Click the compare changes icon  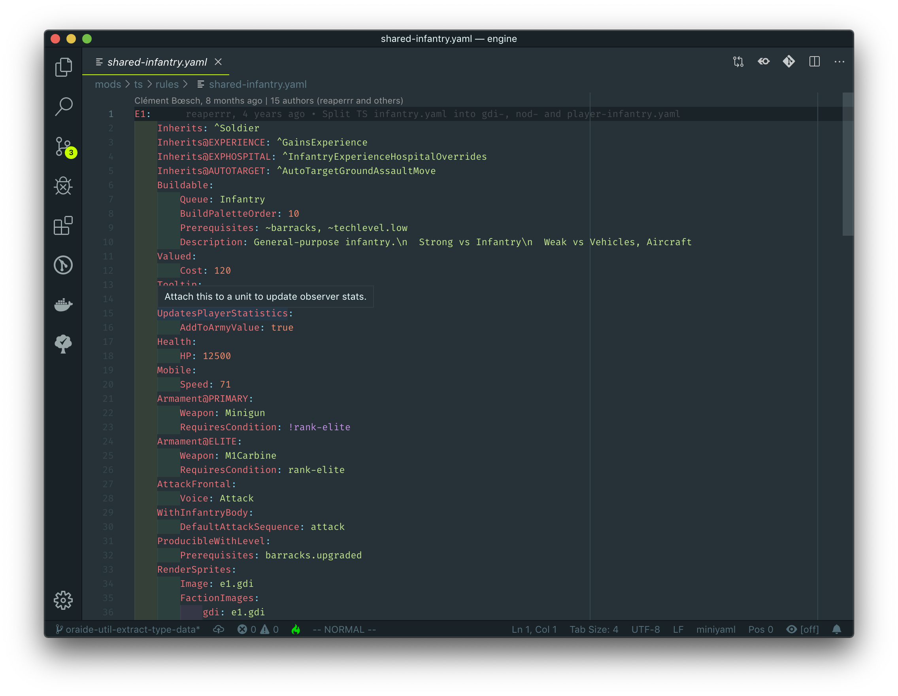click(x=738, y=62)
